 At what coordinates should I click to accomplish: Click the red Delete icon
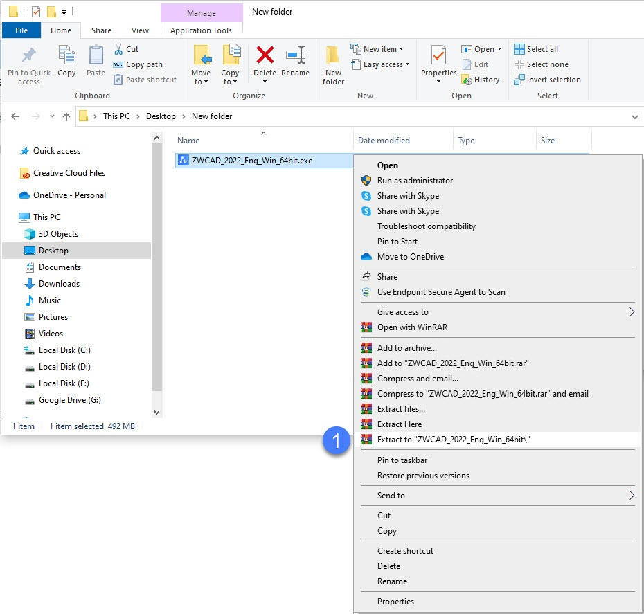[x=265, y=55]
